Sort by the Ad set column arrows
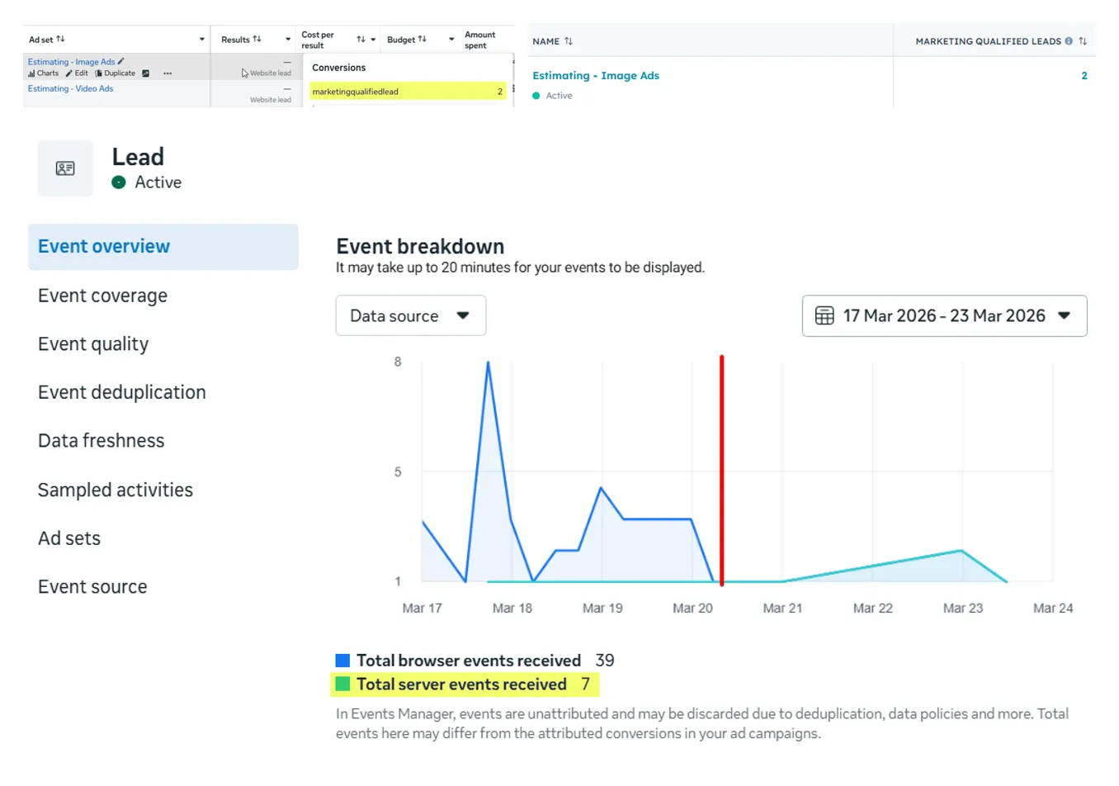 click(60, 39)
